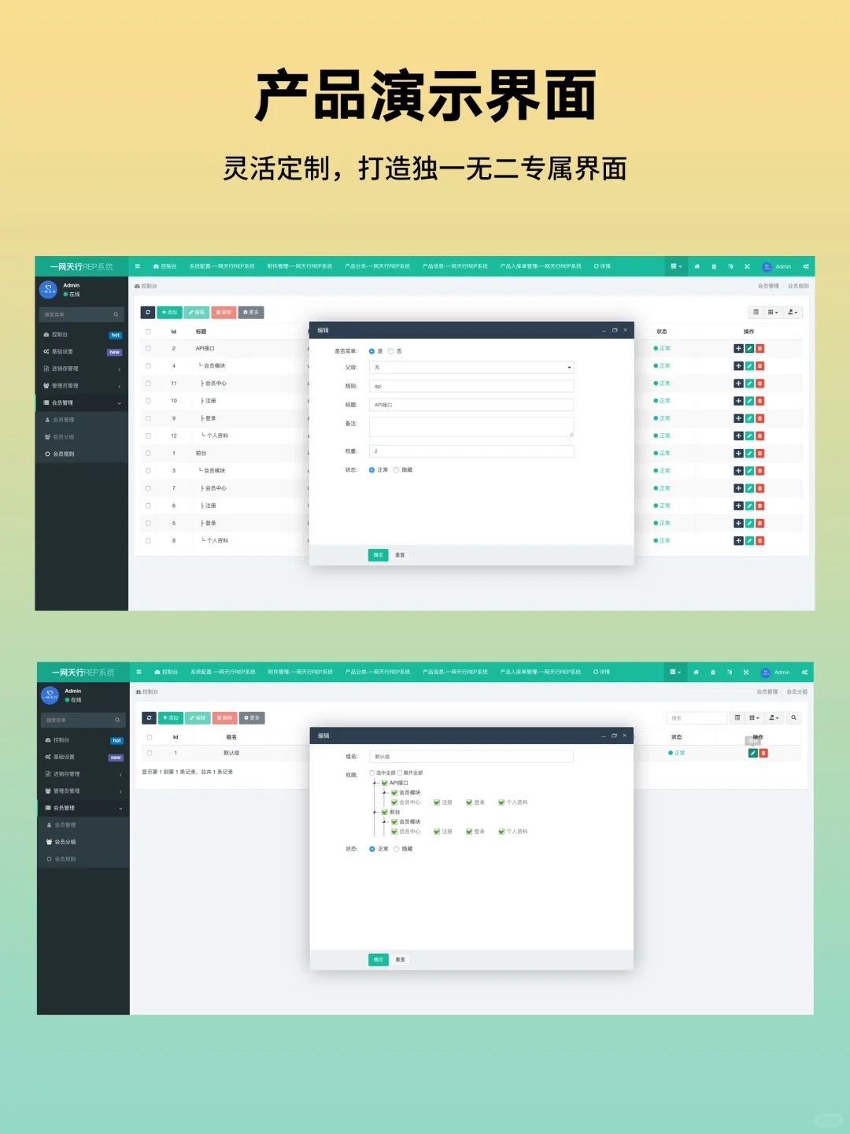Open the settings gear icon at navbar far right

[805, 266]
